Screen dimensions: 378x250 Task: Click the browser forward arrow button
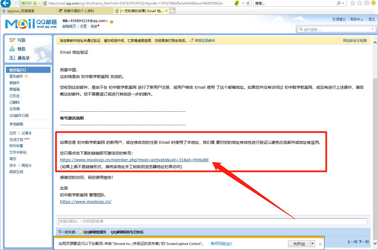pos(16,3)
